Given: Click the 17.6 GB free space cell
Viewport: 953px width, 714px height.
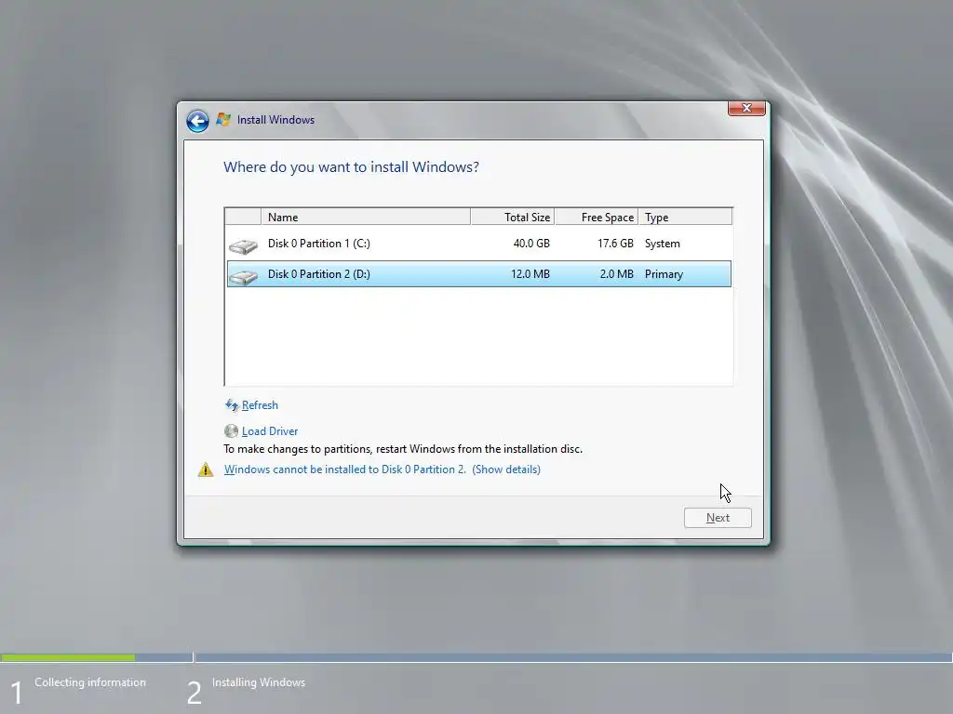Looking at the screenshot, I should click(615, 244).
